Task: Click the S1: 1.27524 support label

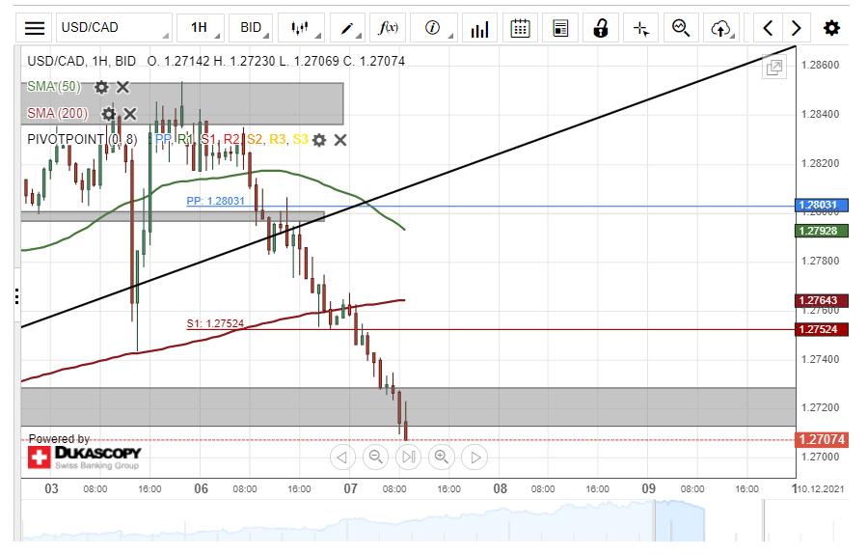Action: click(x=215, y=323)
